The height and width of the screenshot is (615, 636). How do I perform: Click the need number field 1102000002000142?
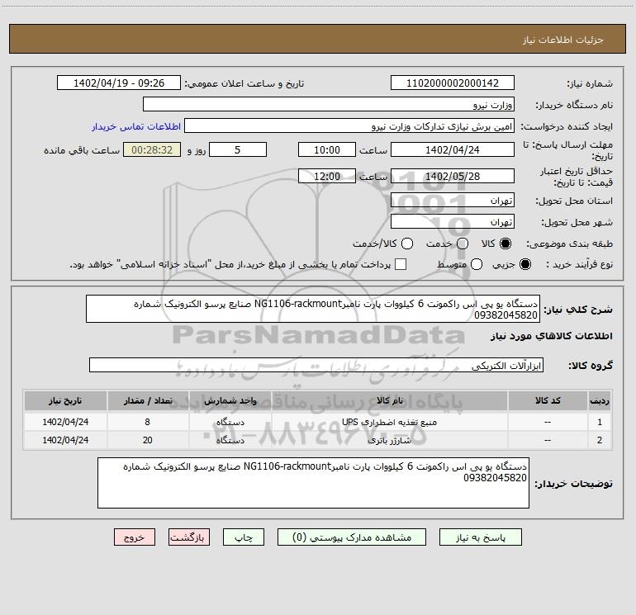pyautogui.click(x=453, y=83)
